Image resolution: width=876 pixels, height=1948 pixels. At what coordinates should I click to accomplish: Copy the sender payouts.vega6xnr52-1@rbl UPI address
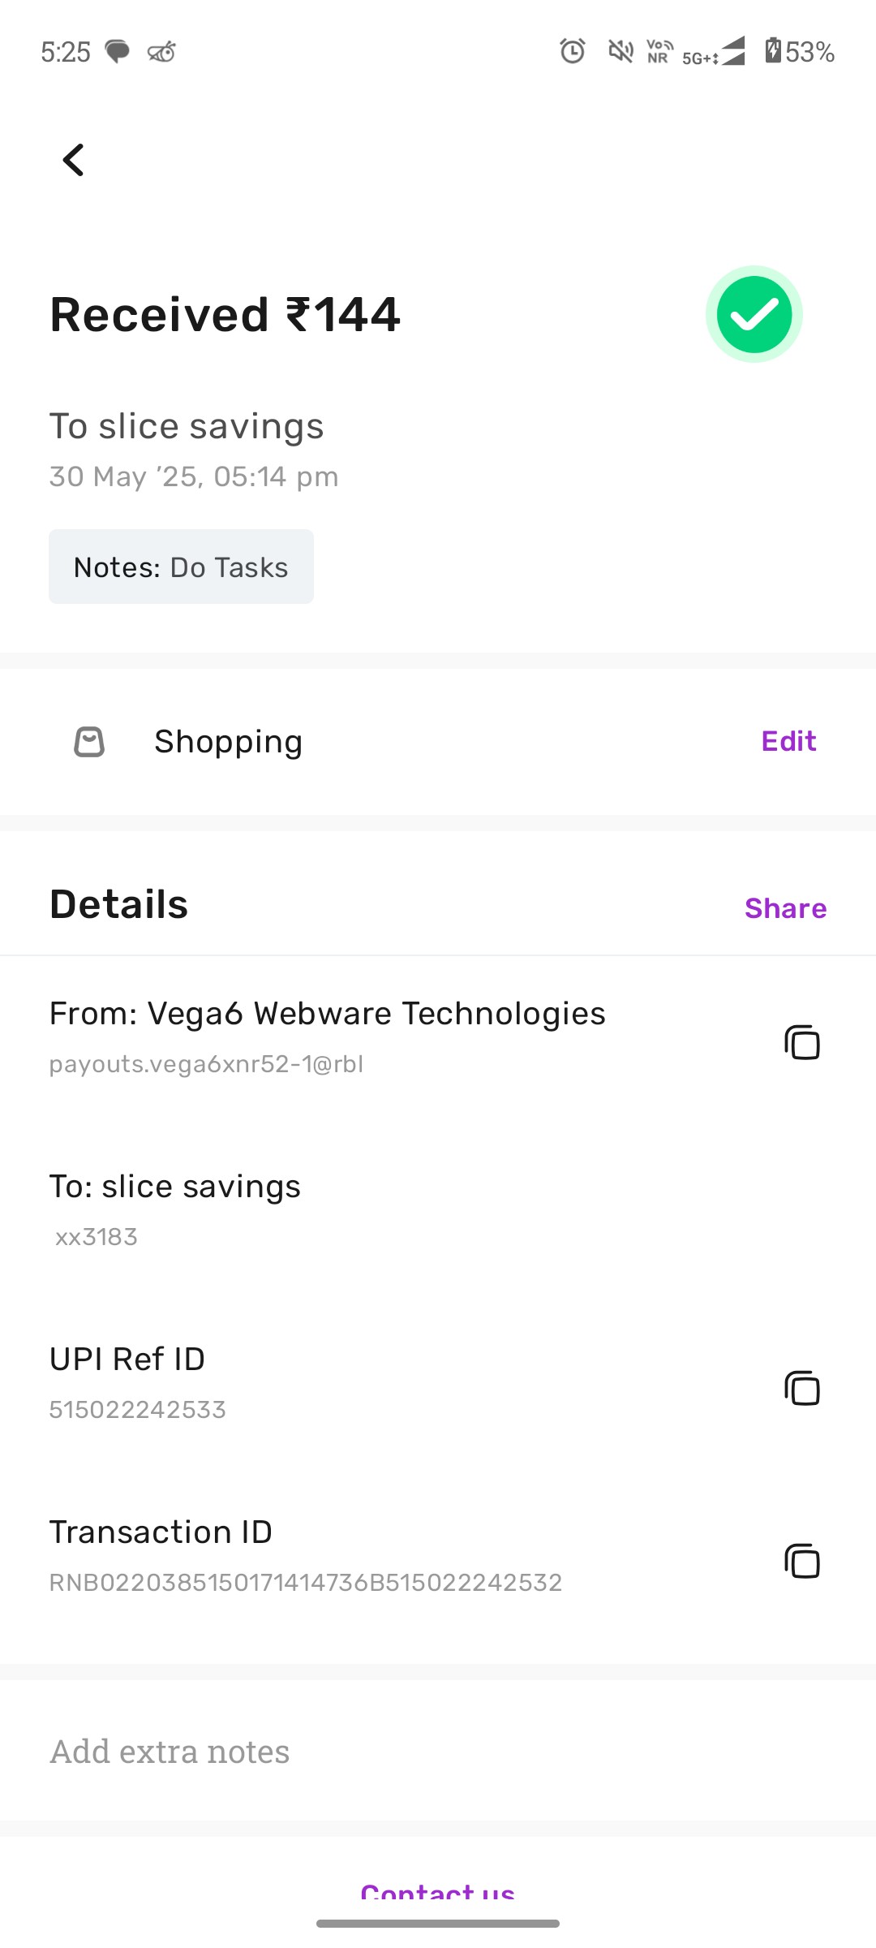click(801, 1042)
